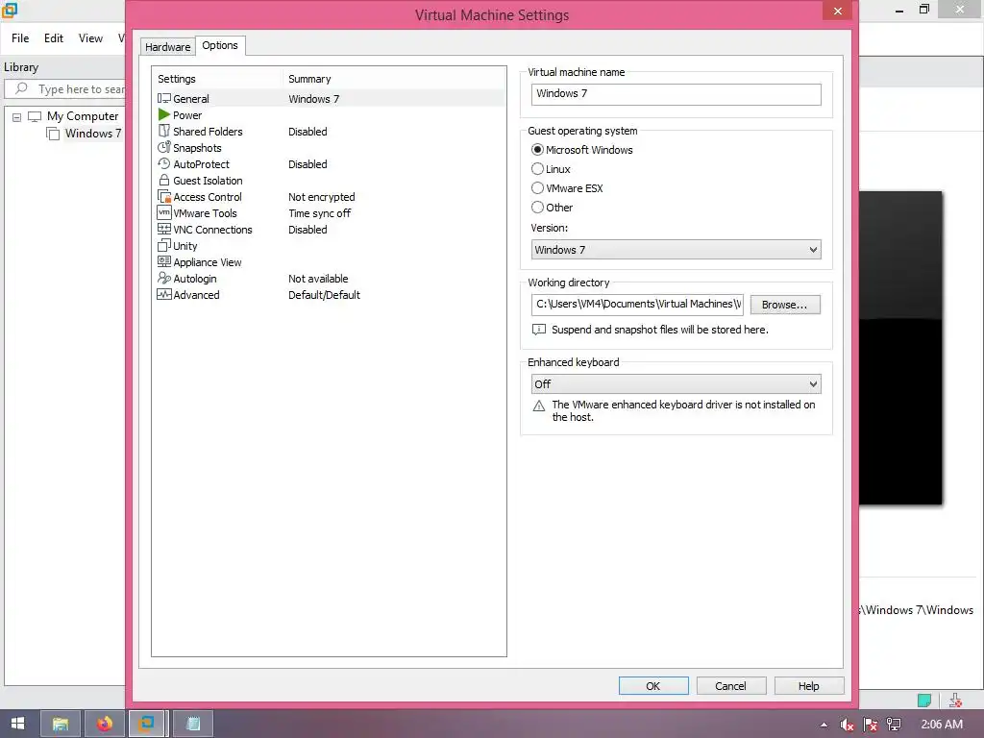The width and height of the screenshot is (984, 738).
Task: Select the AutoProtect icon
Action: [163, 163]
